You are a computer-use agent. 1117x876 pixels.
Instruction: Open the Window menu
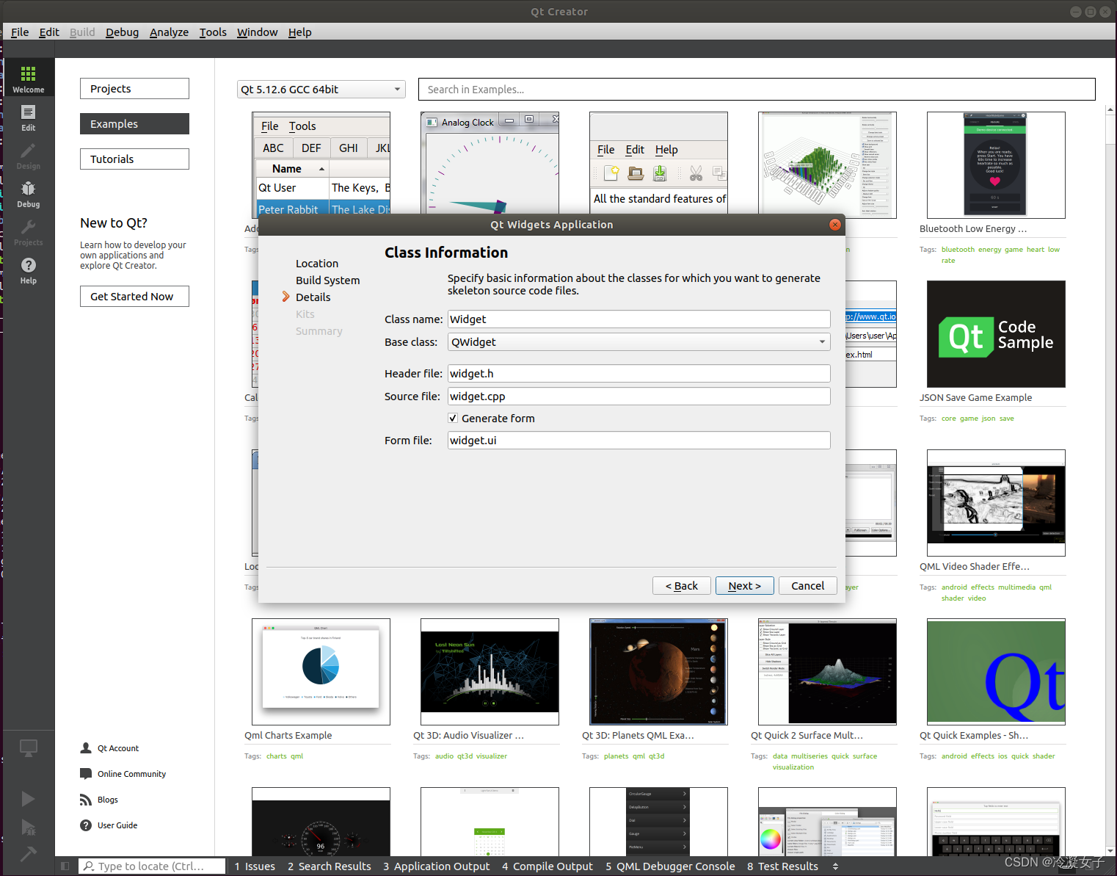point(257,32)
